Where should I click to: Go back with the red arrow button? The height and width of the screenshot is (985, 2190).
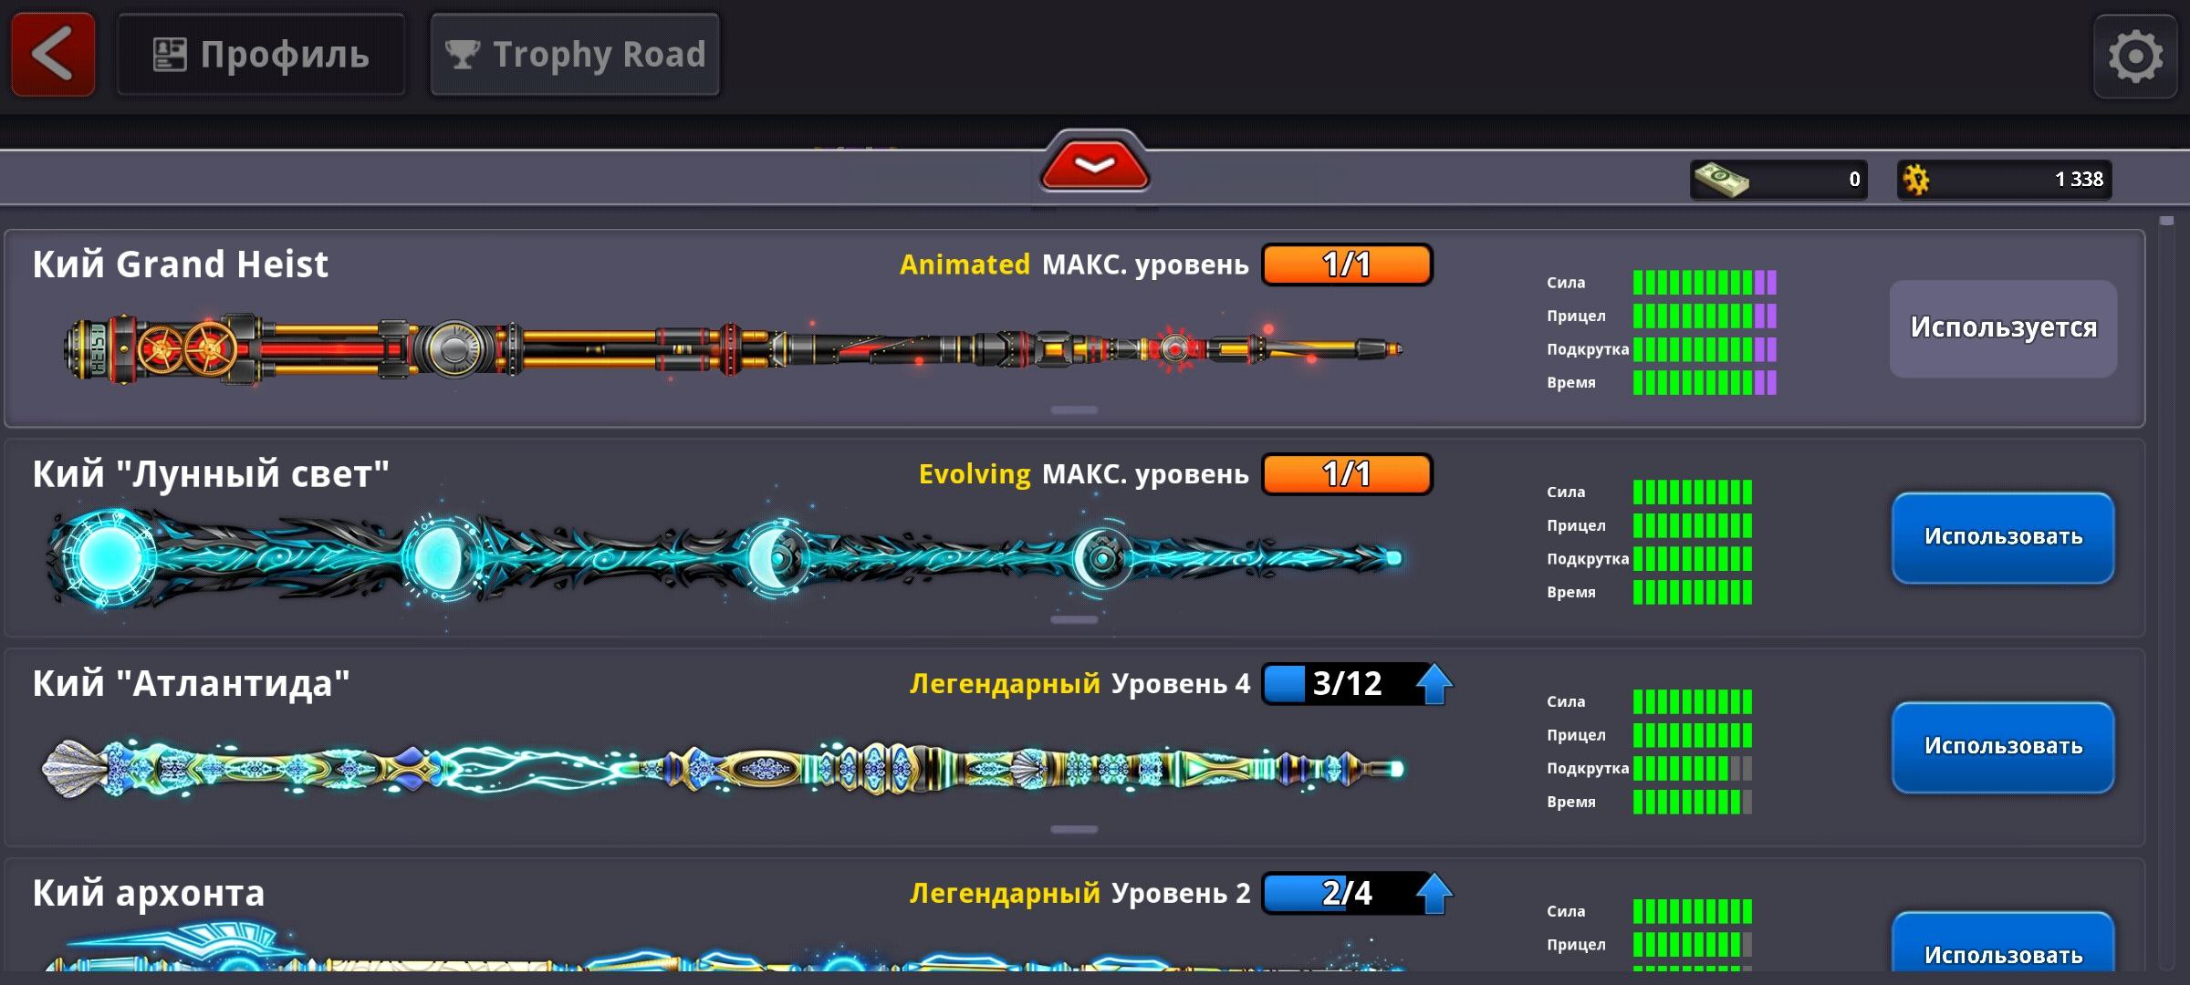(x=53, y=55)
